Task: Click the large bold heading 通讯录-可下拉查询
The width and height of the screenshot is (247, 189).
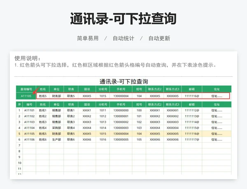Action: 123,19
